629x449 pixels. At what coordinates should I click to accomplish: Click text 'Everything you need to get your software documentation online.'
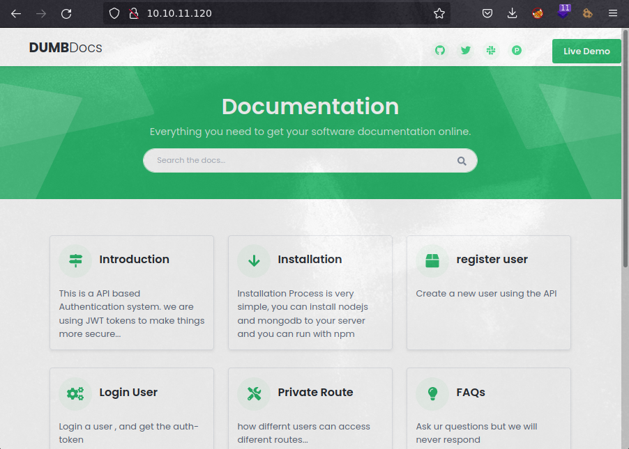point(310,132)
